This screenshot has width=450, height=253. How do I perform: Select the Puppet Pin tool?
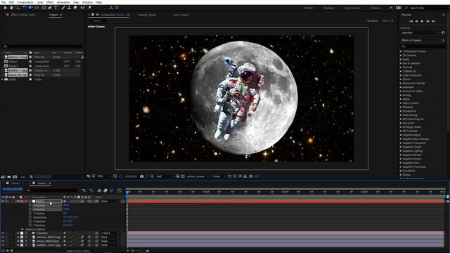tap(89, 8)
